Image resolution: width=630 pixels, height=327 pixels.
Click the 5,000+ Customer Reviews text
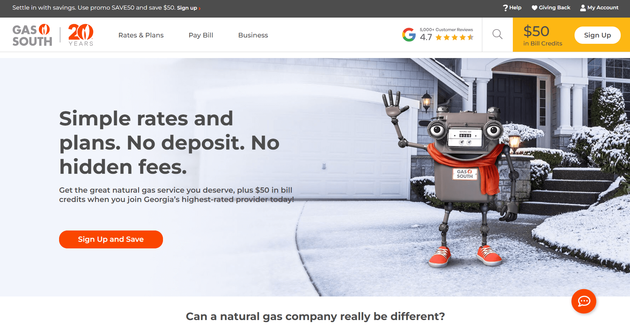(446, 30)
